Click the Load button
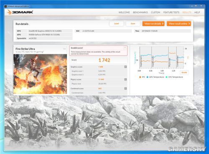Image resolution: width=209 pixels, height=154 pixels. pos(116,24)
